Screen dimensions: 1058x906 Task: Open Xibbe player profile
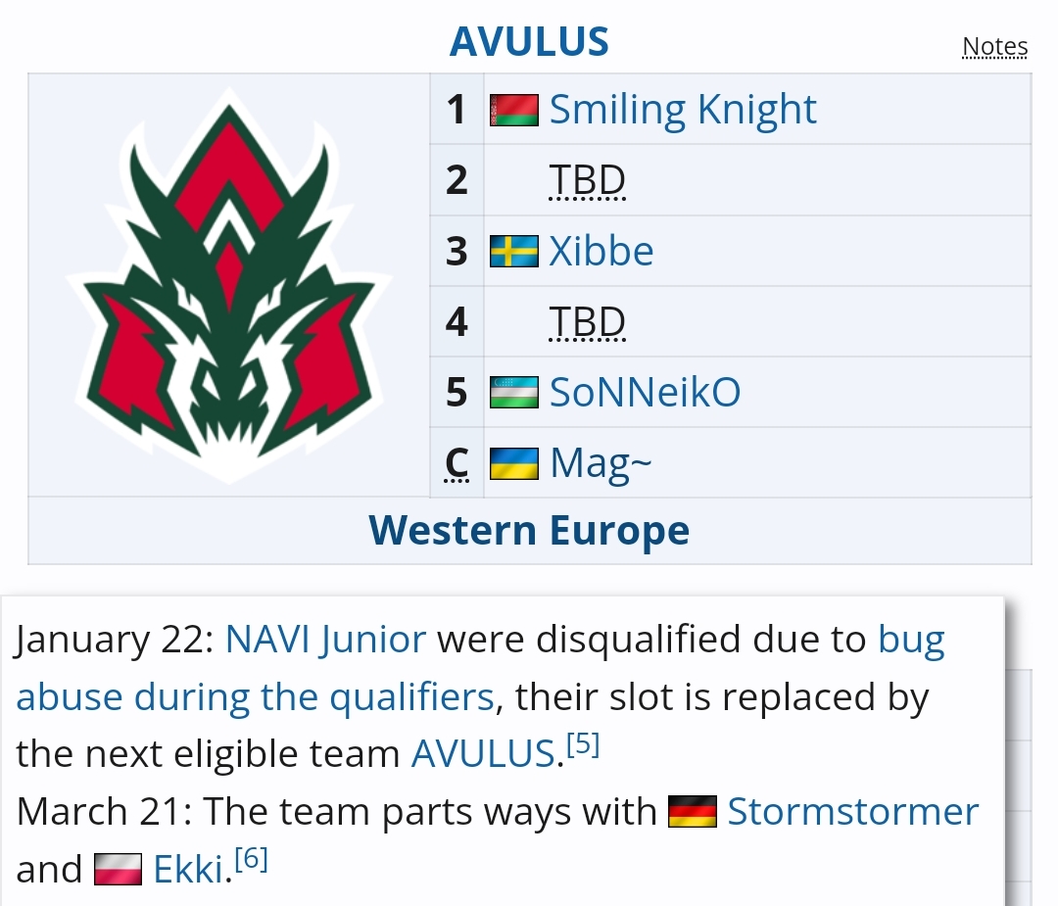(601, 252)
